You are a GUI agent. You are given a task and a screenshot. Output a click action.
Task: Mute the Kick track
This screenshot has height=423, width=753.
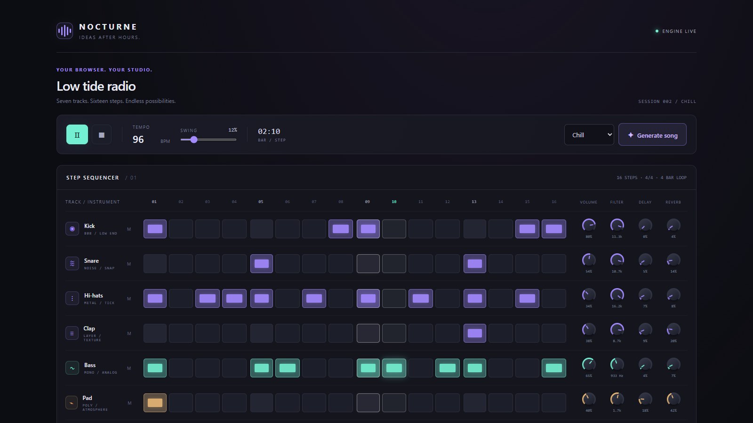[x=129, y=229]
